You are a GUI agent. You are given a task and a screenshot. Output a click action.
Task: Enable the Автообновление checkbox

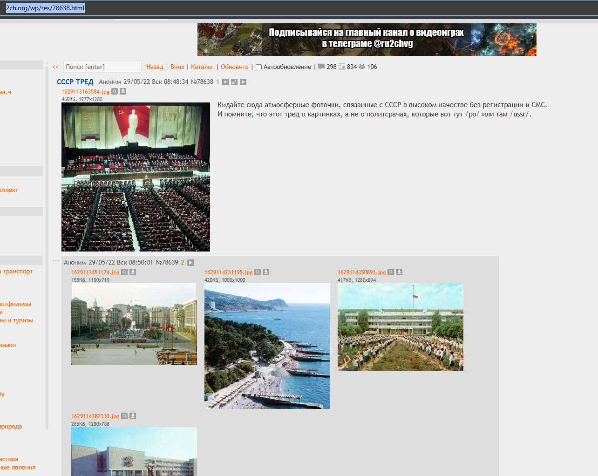(258, 67)
